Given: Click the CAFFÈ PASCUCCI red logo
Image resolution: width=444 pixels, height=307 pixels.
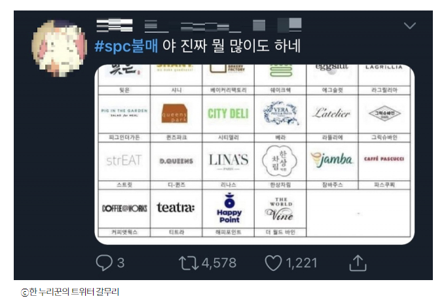Looking at the screenshot, I should pos(384,159).
